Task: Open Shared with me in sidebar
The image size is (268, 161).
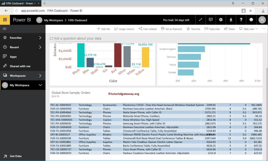Action: click(x=20, y=66)
